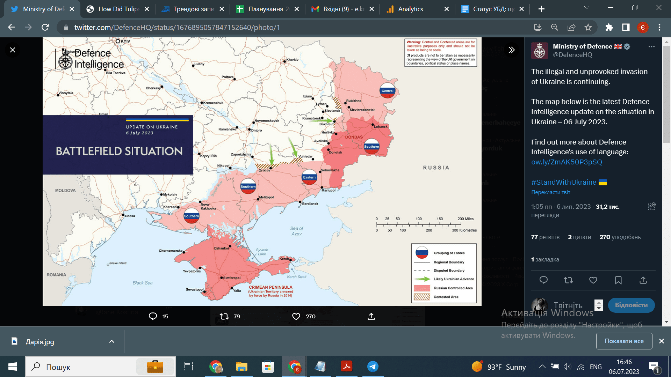Show hidden system tray icons chevron

pos(542,367)
